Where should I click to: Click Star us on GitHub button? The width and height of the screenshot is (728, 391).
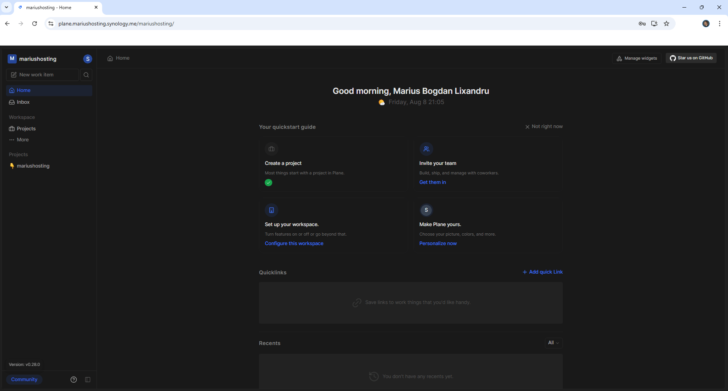click(x=691, y=58)
